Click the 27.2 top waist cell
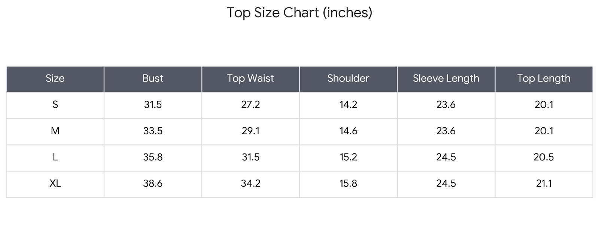Image resolution: width=599 pixels, height=235 pixels. pyautogui.click(x=250, y=105)
